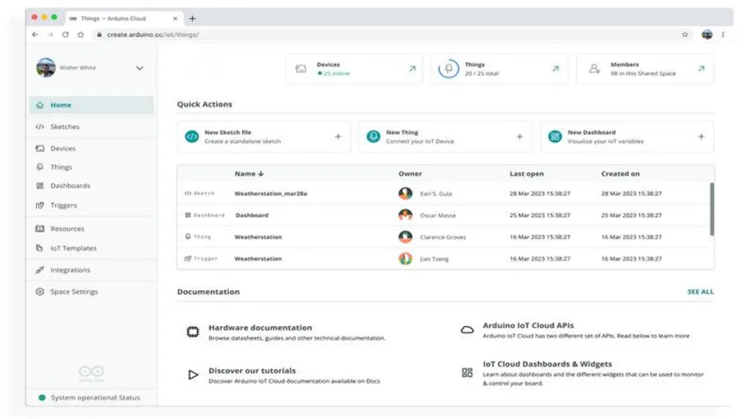Click the Resources book icon
745x419 pixels.
40,229
